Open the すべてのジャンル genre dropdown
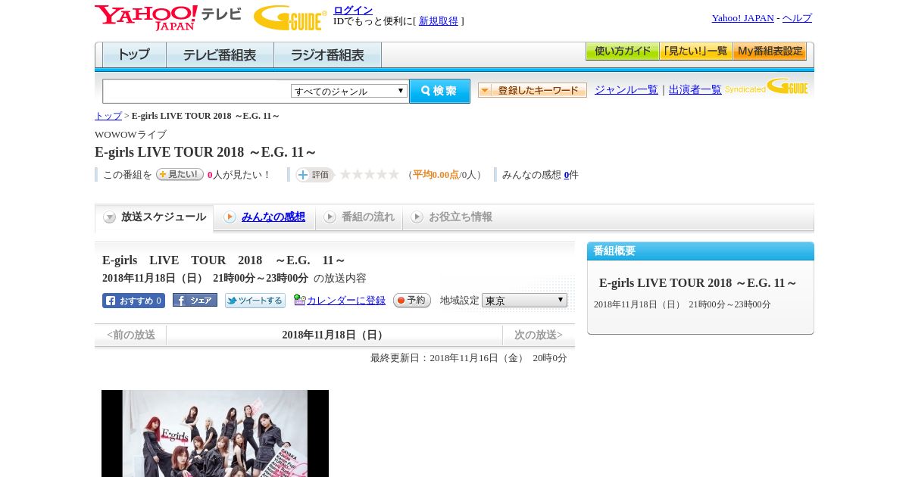 349,91
